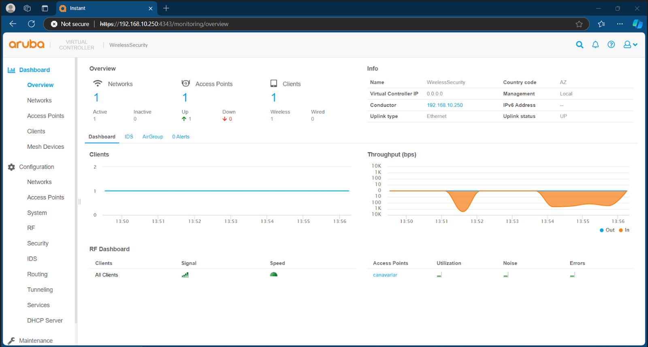This screenshot has width=648, height=347.
Task: Open Copilot icon in browser toolbar
Action: pyautogui.click(x=637, y=24)
